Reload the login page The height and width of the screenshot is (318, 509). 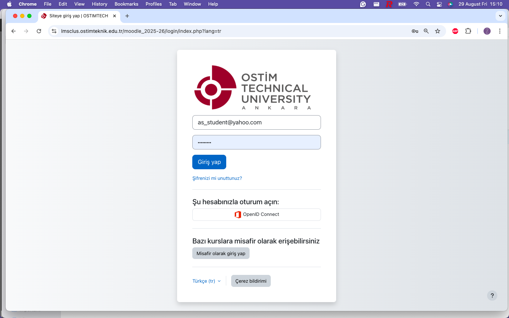(x=39, y=31)
